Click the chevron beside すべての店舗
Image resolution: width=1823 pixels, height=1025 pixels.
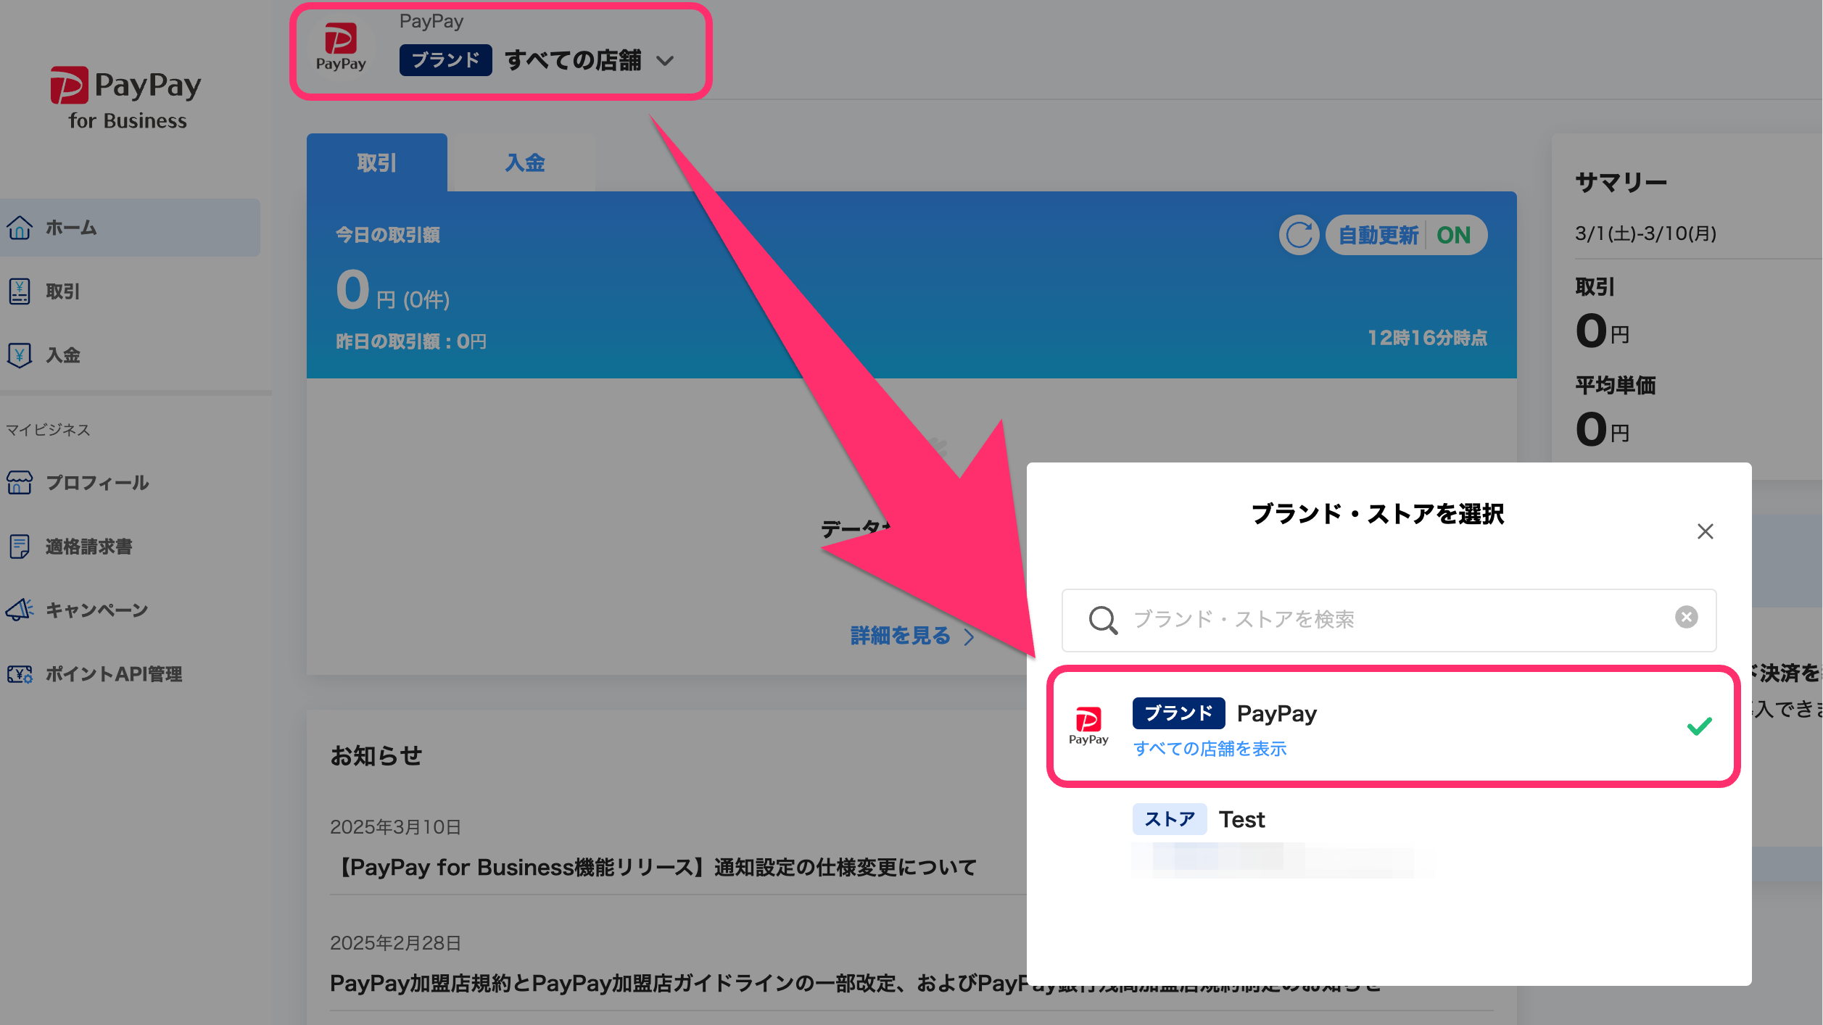click(x=665, y=61)
